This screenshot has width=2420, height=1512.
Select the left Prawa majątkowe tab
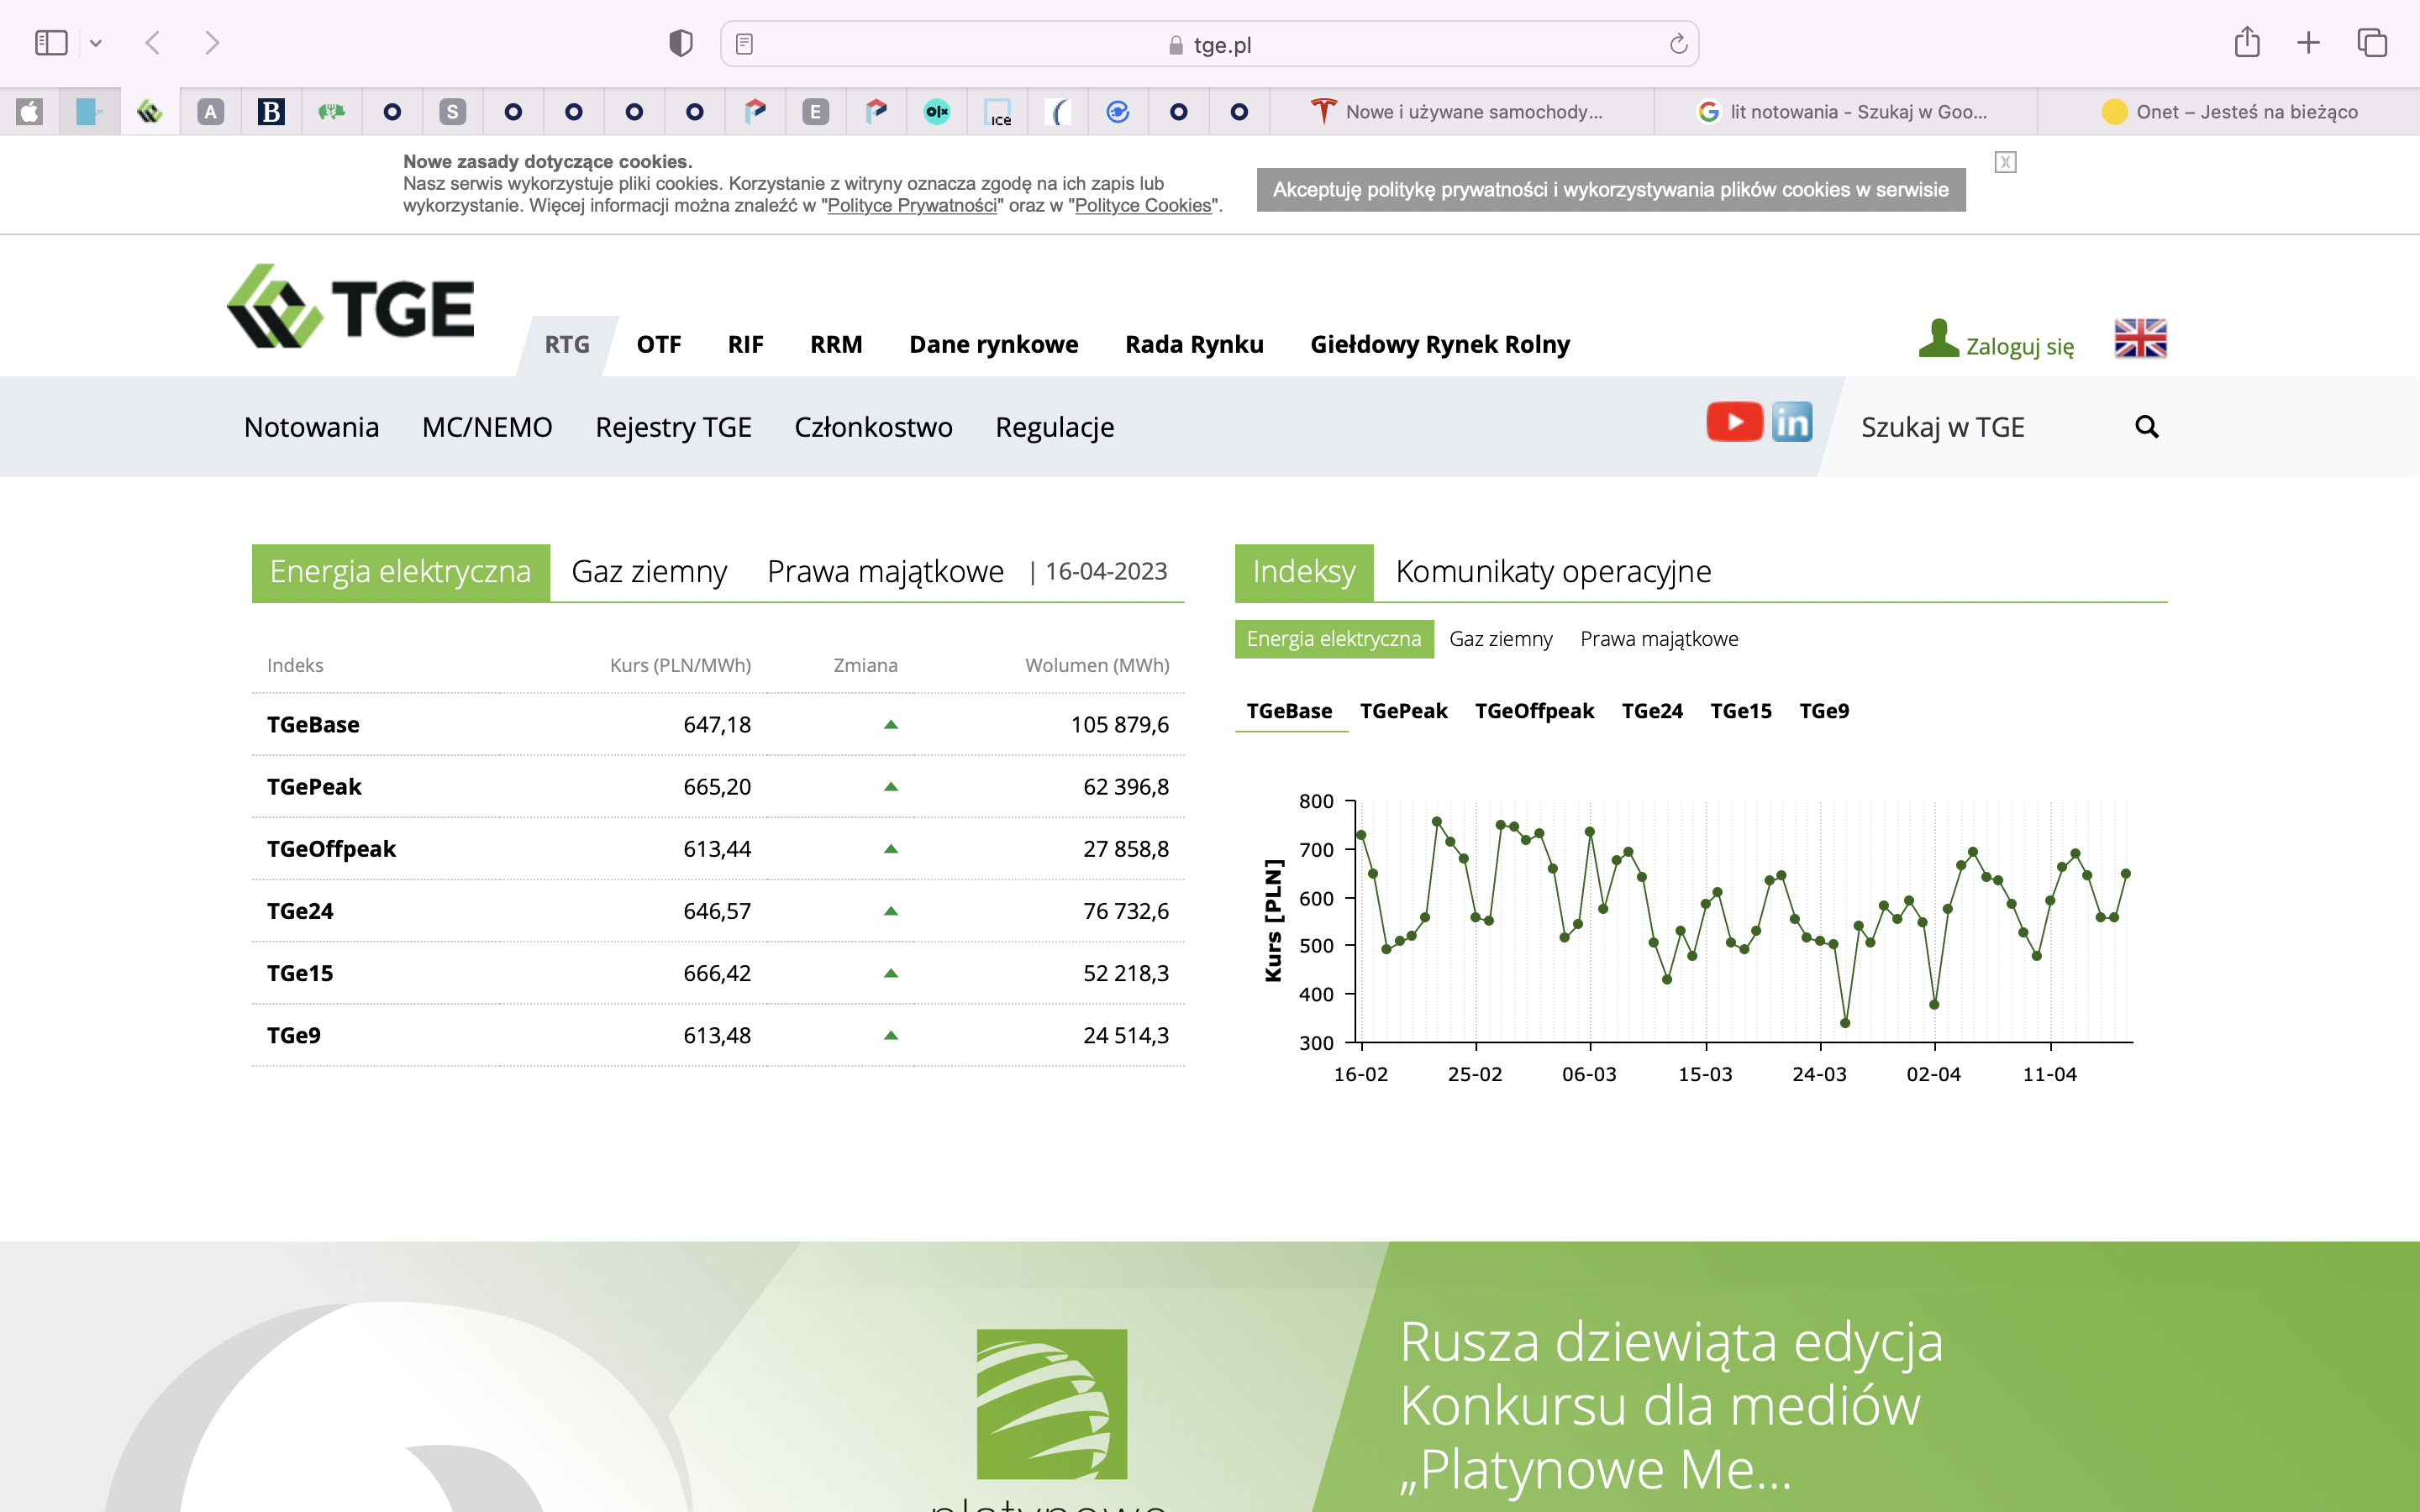click(x=885, y=572)
